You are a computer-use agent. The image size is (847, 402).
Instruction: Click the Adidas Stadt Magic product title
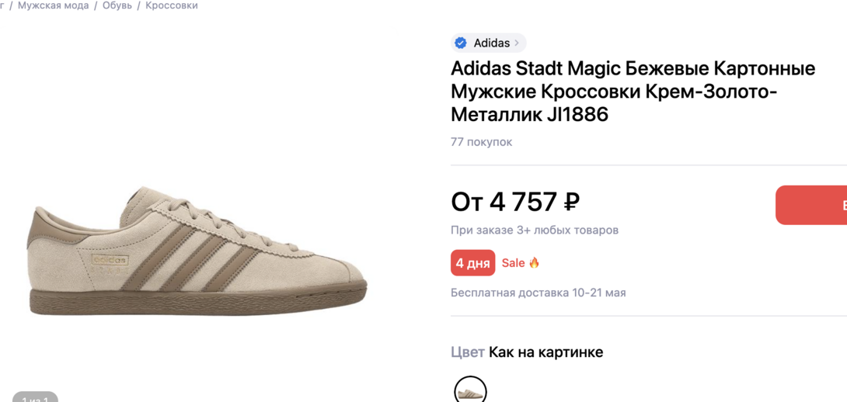pos(633,92)
